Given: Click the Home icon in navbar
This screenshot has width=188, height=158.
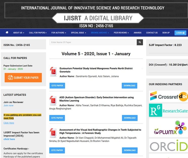Looking at the screenshot, I should pos(7,33).
